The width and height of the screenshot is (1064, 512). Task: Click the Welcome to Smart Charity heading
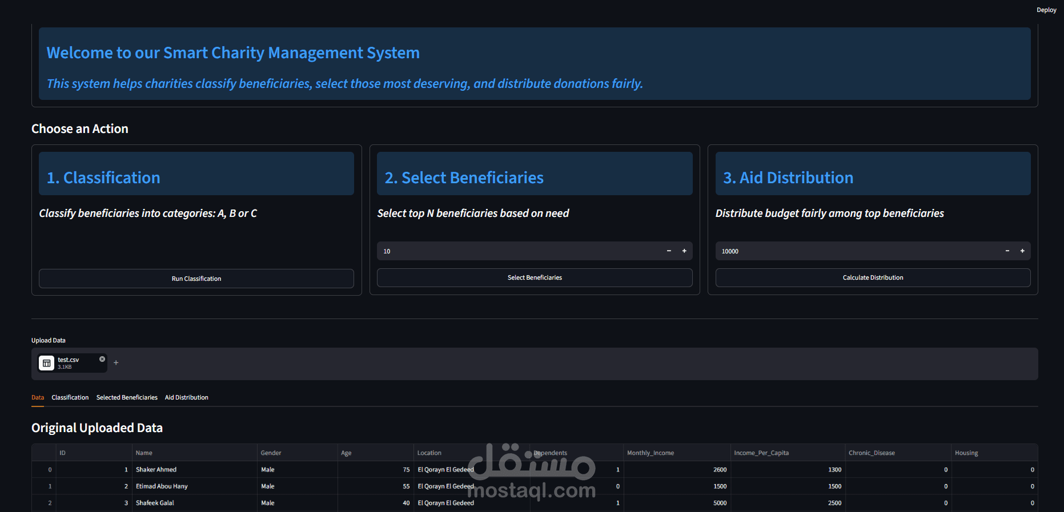pyautogui.click(x=233, y=53)
